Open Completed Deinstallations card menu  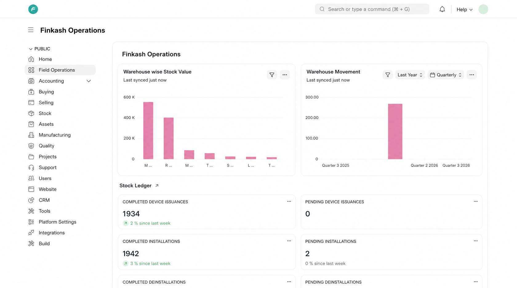(x=289, y=282)
